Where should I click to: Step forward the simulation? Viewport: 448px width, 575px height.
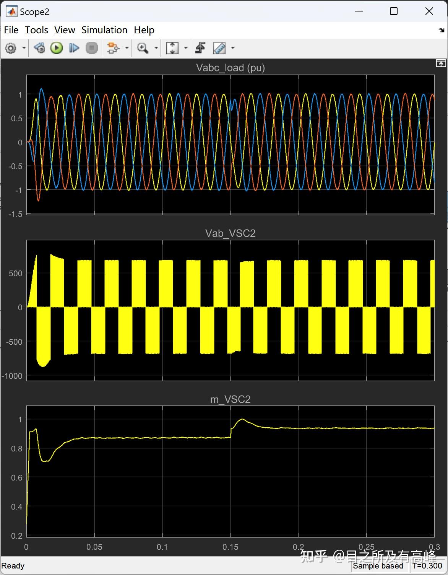pos(74,48)
